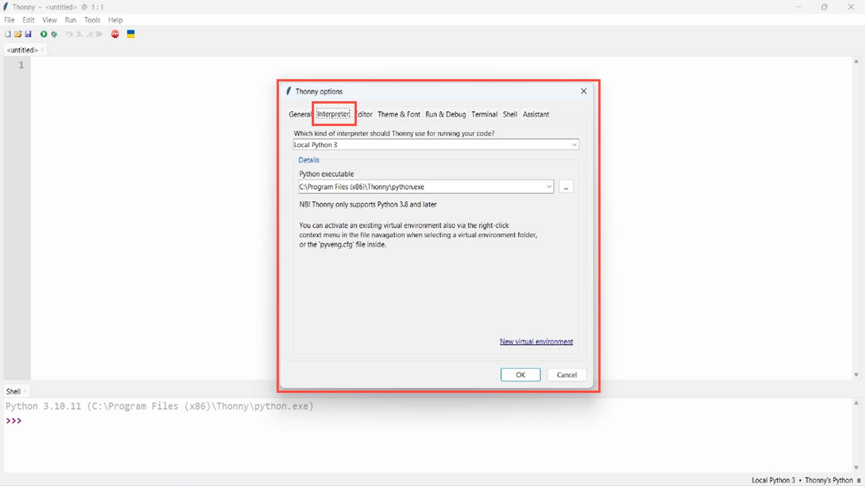The height and width of the screenshot is (486, 865).
Task: Open the File menu
Action: [9, 20]
